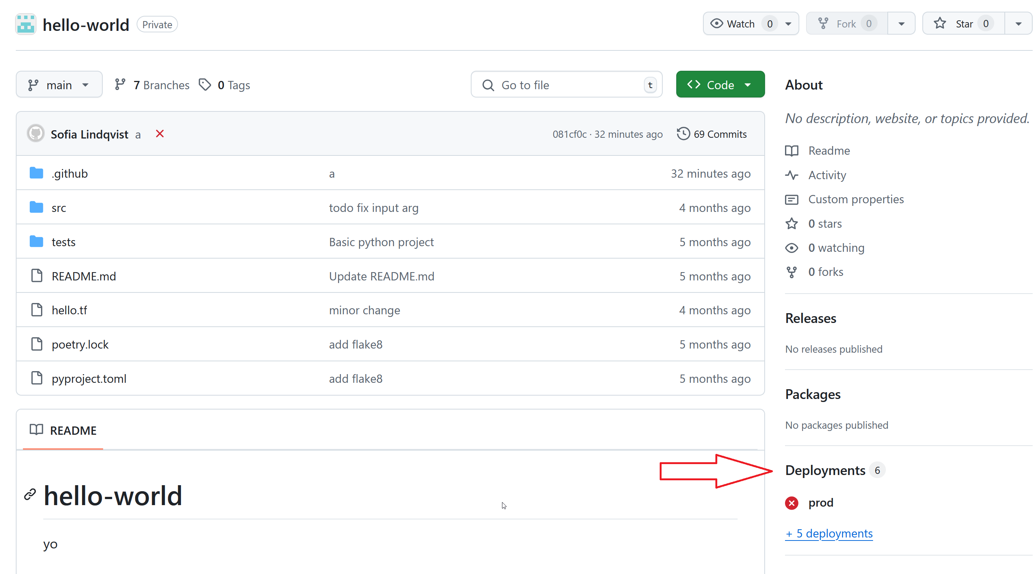Click the README heading anchor link icon

[x=30, y=495]
